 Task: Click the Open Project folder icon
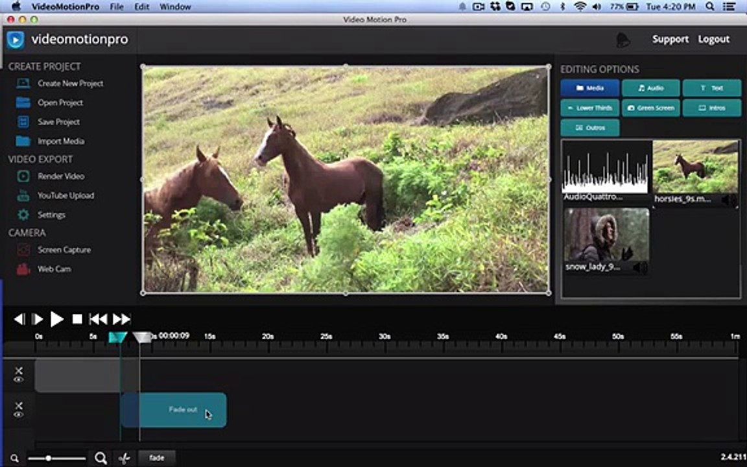(23, 102)
